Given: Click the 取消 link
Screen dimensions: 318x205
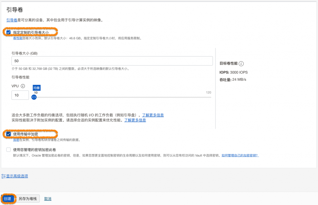Looking at the screenshot, I should (48, 199).
